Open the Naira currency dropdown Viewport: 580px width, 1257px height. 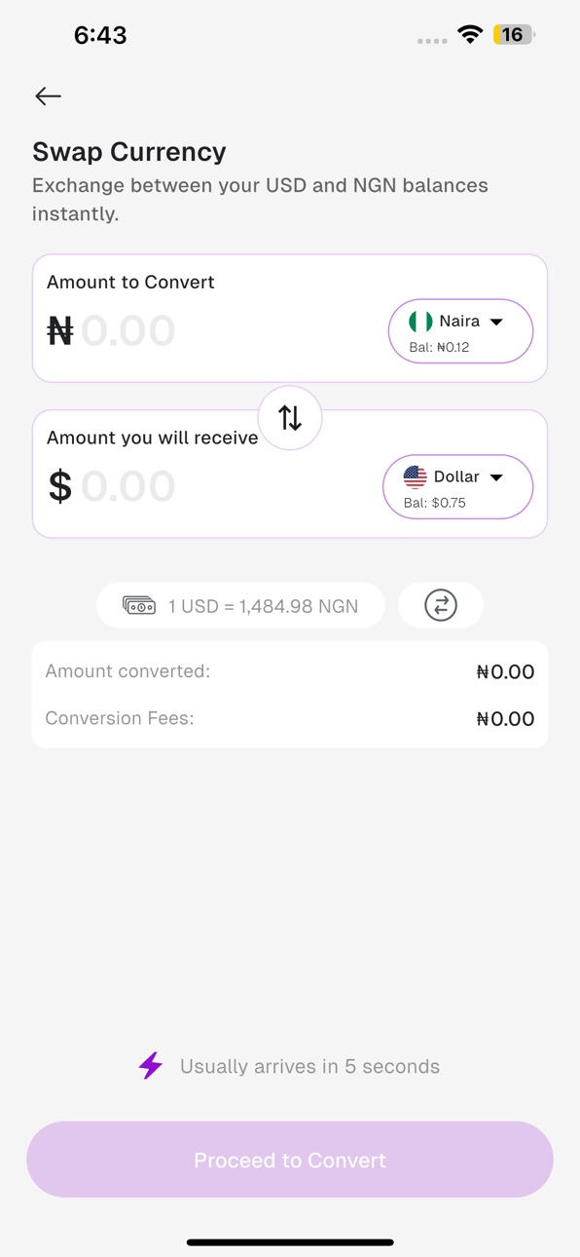(460, 331)
